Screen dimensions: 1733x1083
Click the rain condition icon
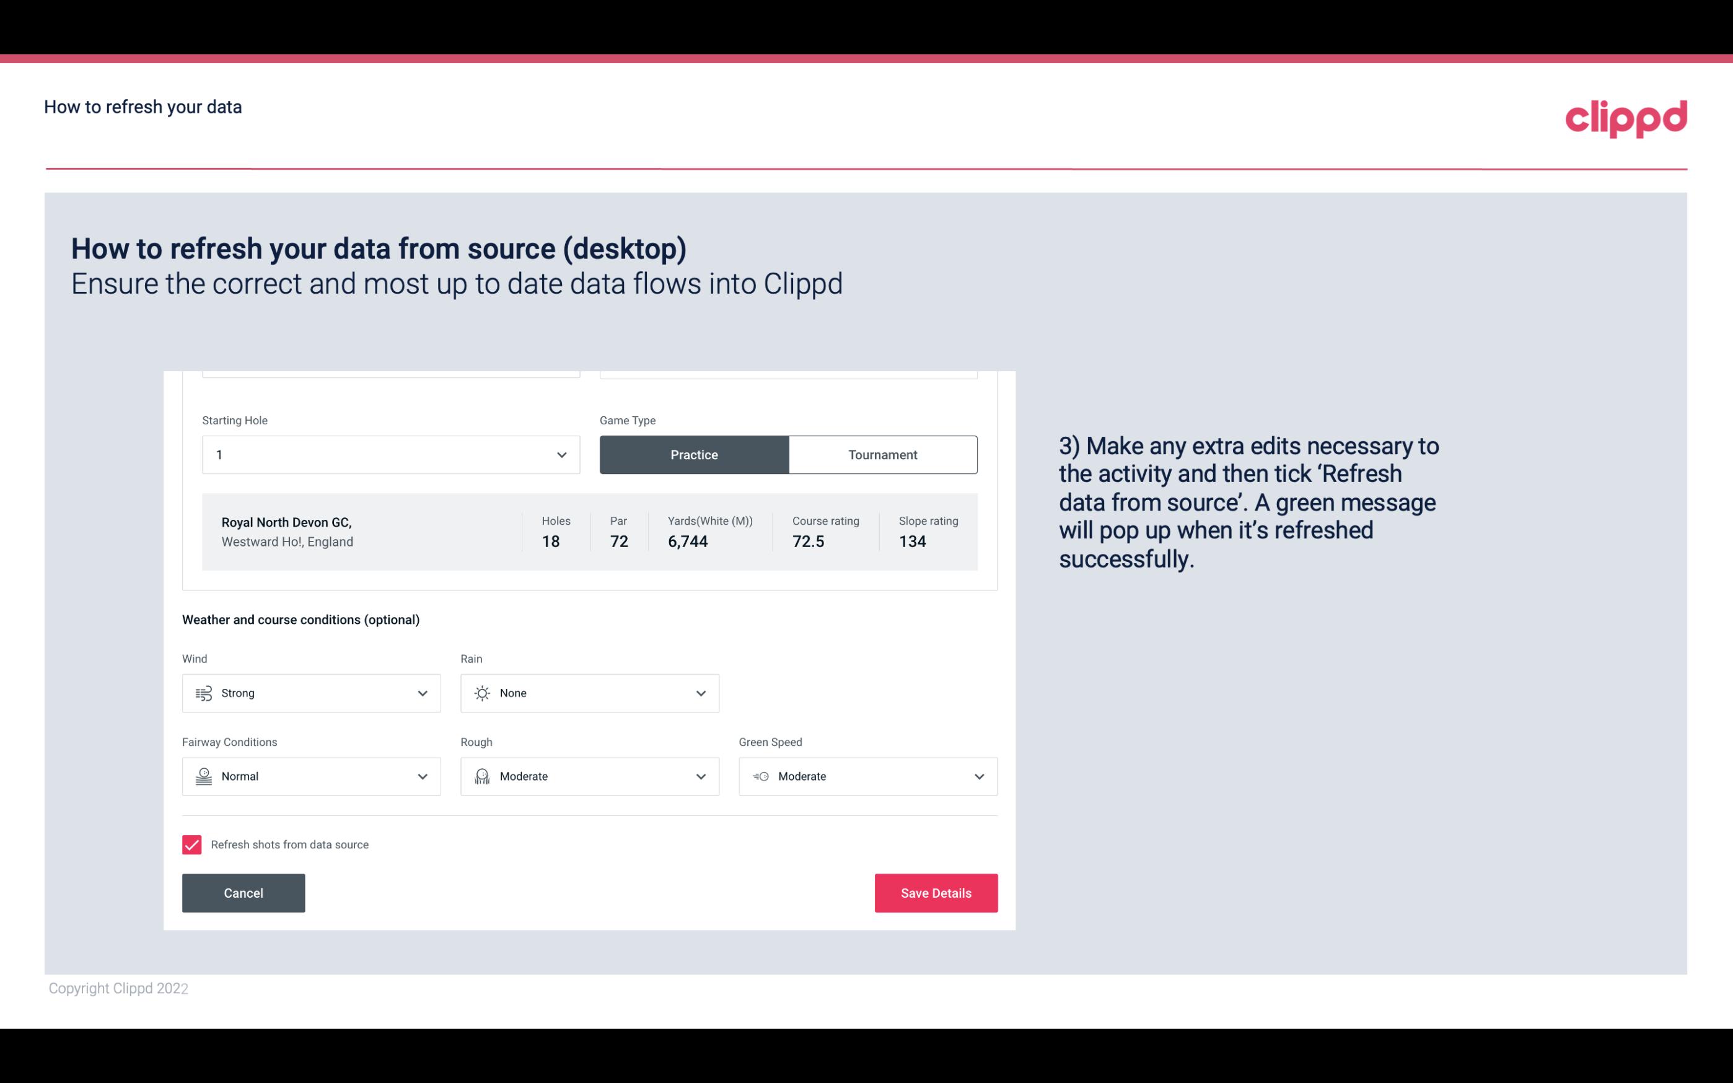[481, 693]
